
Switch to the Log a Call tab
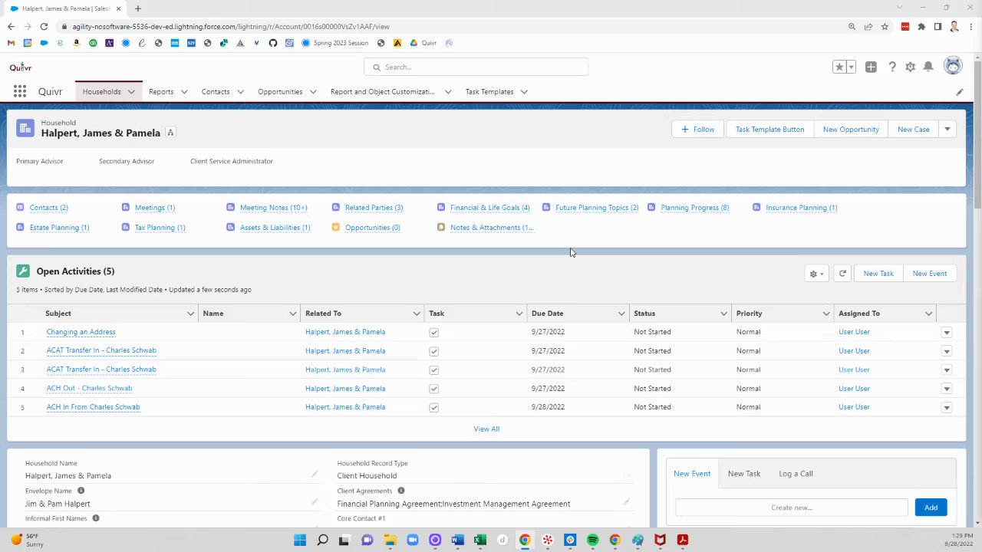(796, 473)
